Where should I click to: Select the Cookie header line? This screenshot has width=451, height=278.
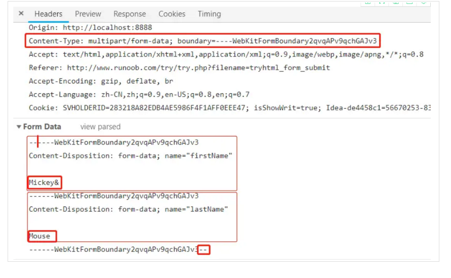(x=229, y=108)
